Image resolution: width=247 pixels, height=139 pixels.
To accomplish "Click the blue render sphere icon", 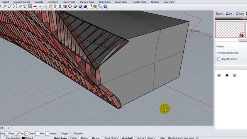I will pyautogui.click(x=85, y=7).
